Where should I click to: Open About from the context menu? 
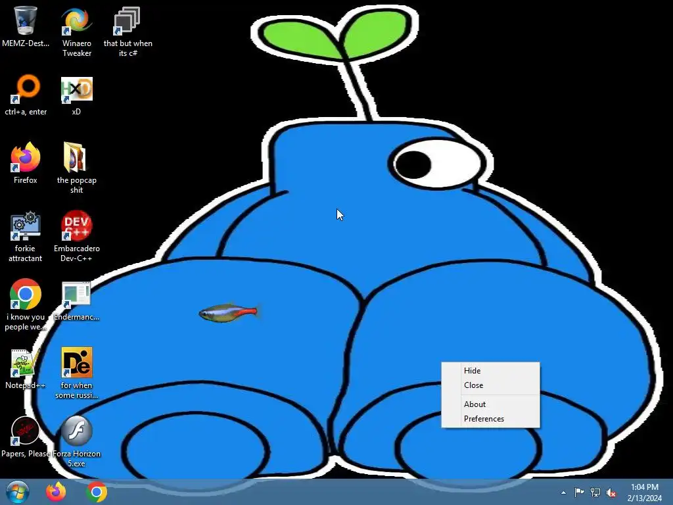pos(490,404)
